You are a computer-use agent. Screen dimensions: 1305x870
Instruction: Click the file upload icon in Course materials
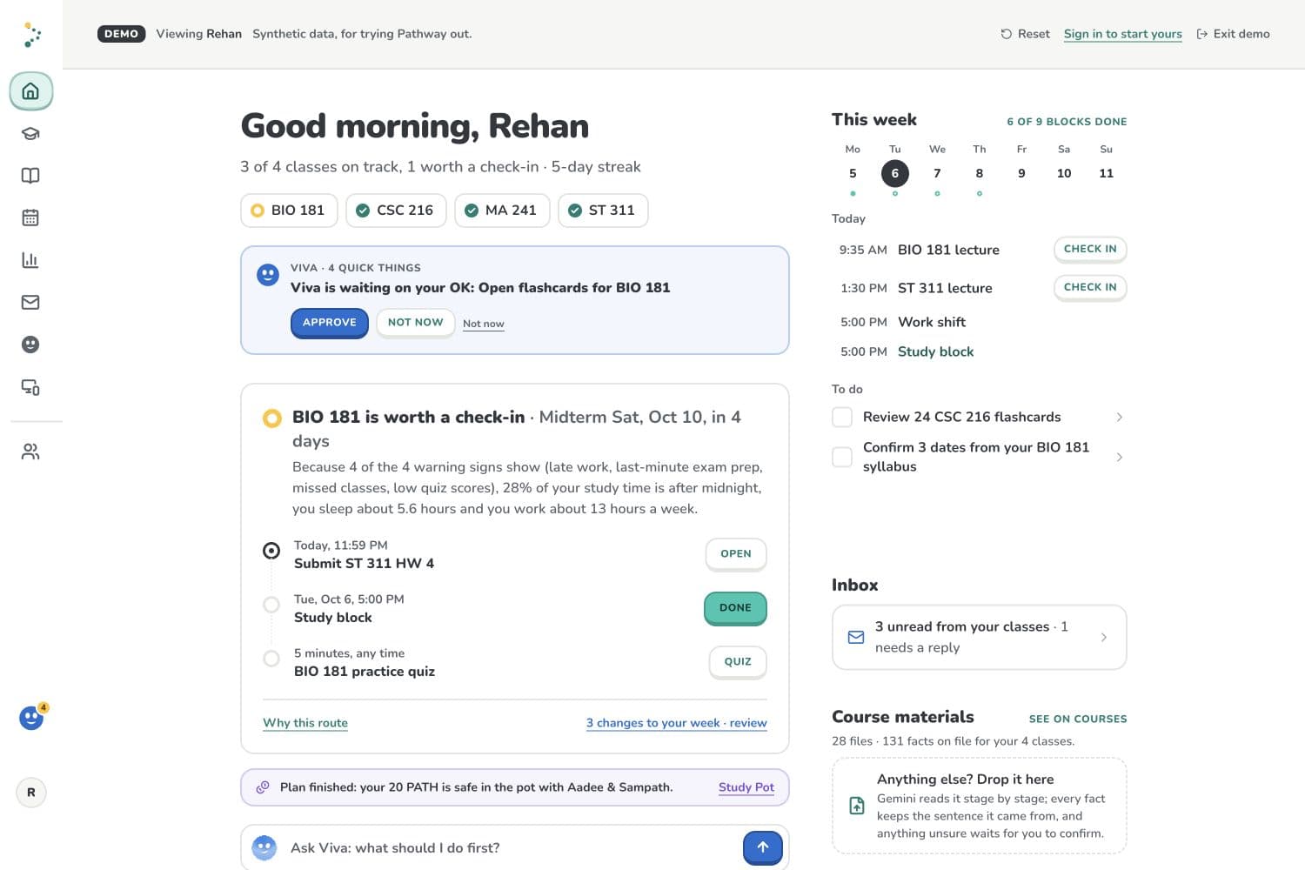(x=856, y=806)
